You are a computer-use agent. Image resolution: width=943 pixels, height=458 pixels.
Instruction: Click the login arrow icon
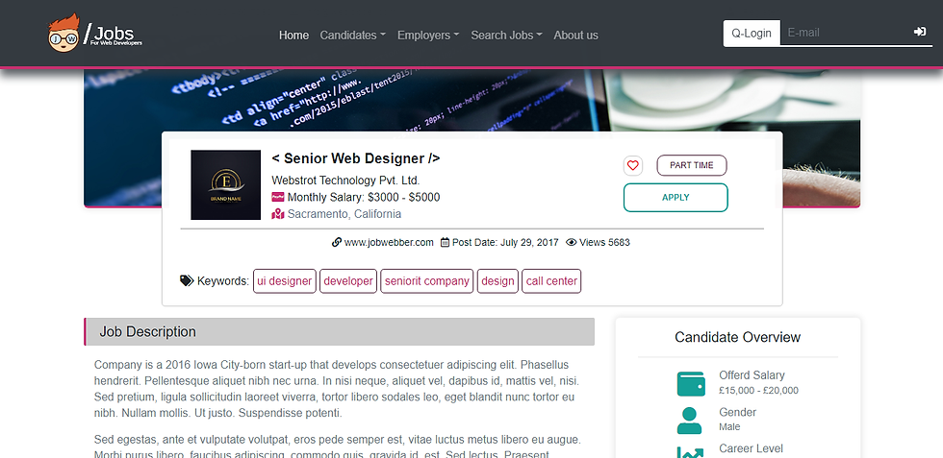point(920,32)
